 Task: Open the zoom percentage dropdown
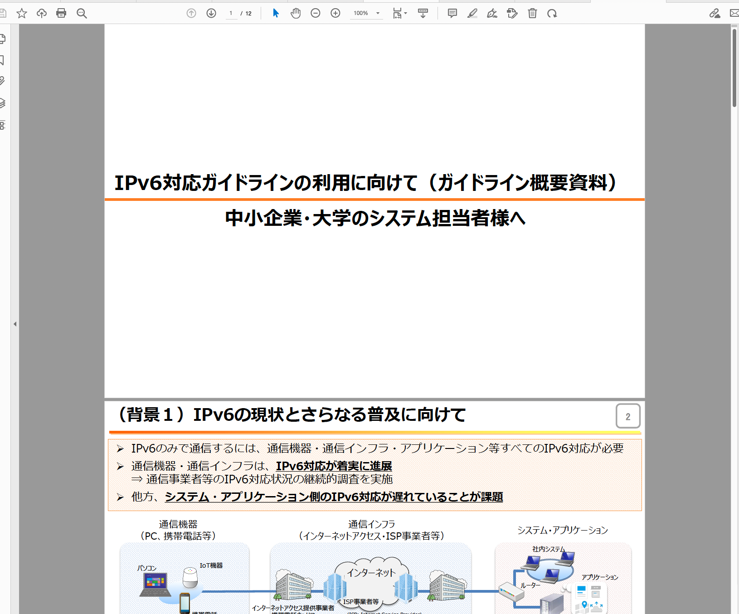pos(378,13)
